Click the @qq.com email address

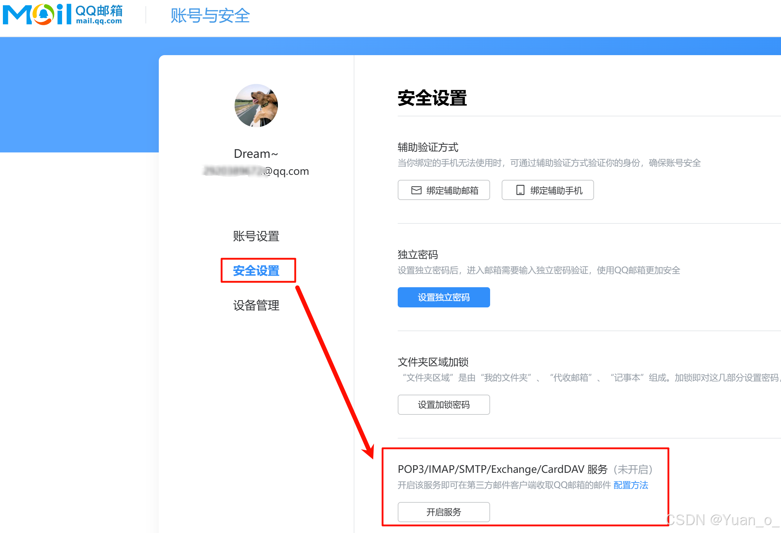point(285,171)
